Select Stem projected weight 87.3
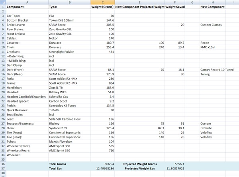239x177 pixels. pyautogui.click(x=140, y=128)
